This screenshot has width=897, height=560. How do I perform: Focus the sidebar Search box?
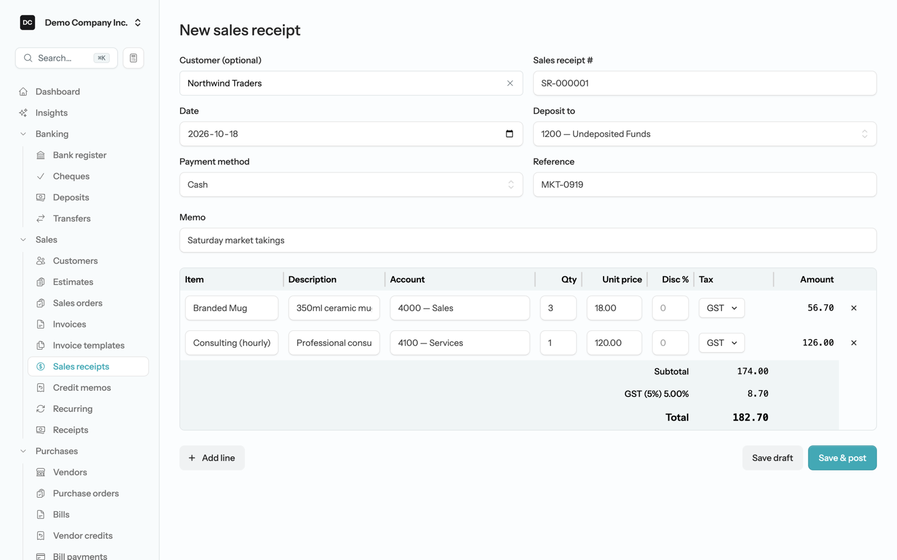pos(66,58)
